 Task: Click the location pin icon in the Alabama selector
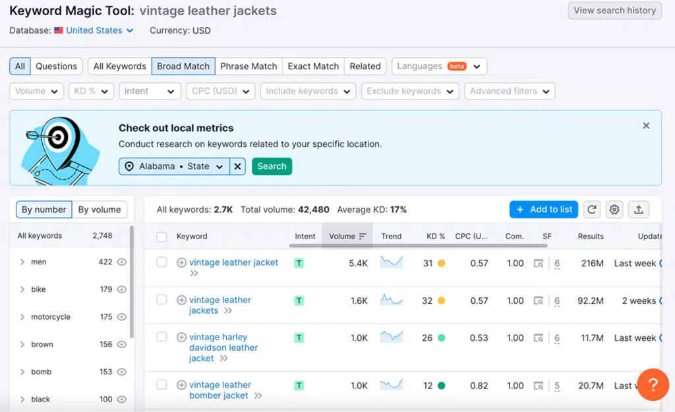(129, 166)
